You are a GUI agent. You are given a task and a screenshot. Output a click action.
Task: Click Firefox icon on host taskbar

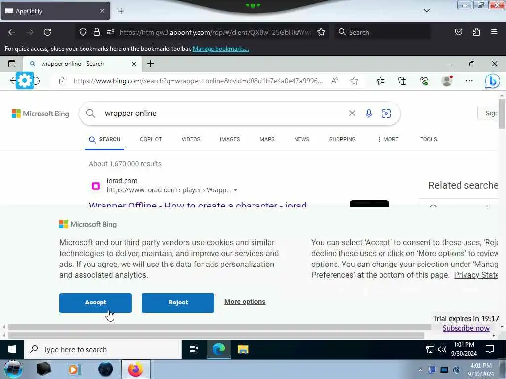click(x=136, y=369)
